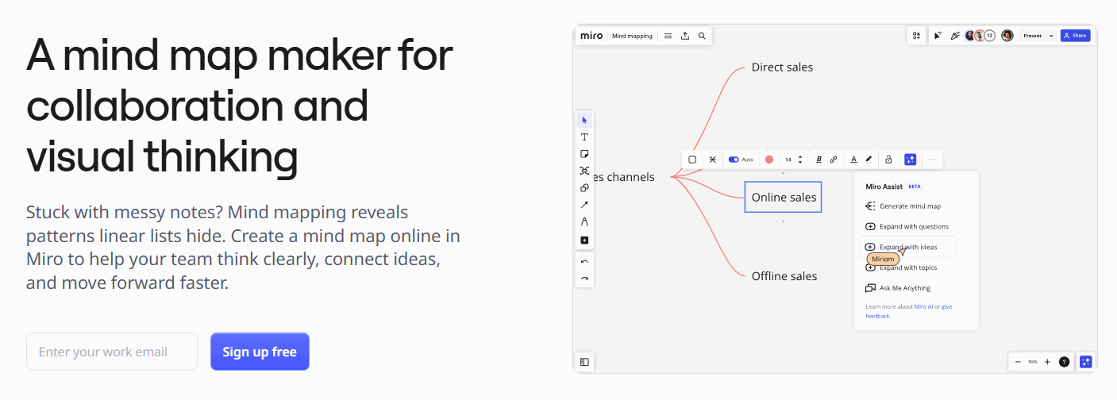Image resolution: width=1117 pixels, height=400 pixels.
Task: Open more tools plus-square icon
Action: (x=584, y=240)
